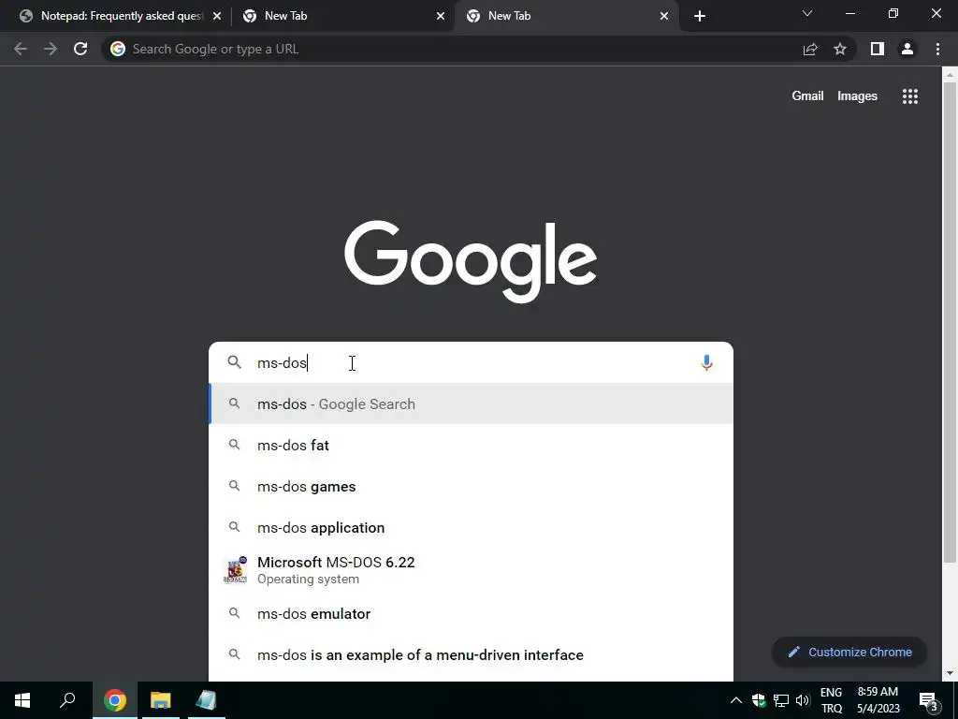Reload the page with the refresh icon
The image size is (958, 719).
(x=80, y=49)
